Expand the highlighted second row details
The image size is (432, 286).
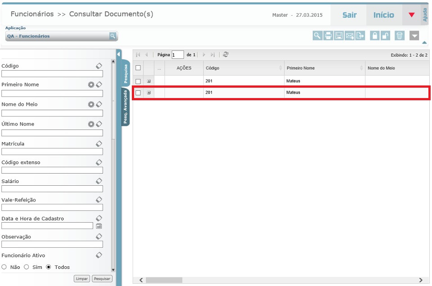148,93
